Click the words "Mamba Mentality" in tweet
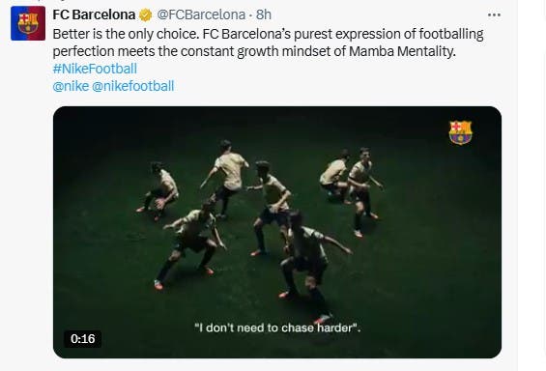This screenshot has width=546, height=371. [402, 51]
